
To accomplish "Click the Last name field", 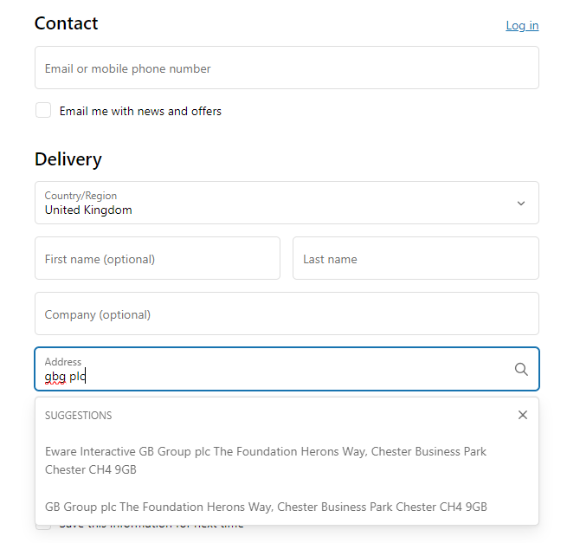I will coord(416,258).
